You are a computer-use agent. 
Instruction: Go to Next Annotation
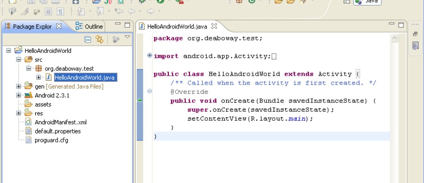81,11
